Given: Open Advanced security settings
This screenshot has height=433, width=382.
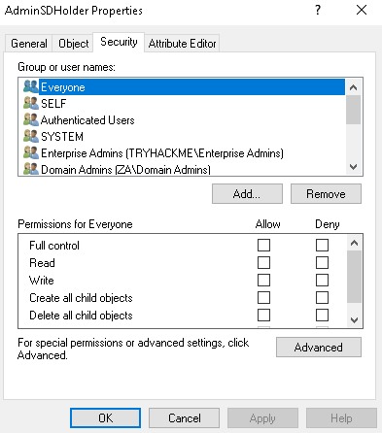Looking at the screenshot, I should click(x=319, y=348).
